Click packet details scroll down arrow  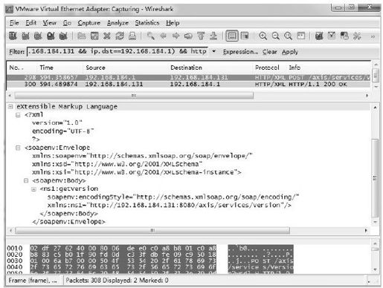(x=376, y=222)
